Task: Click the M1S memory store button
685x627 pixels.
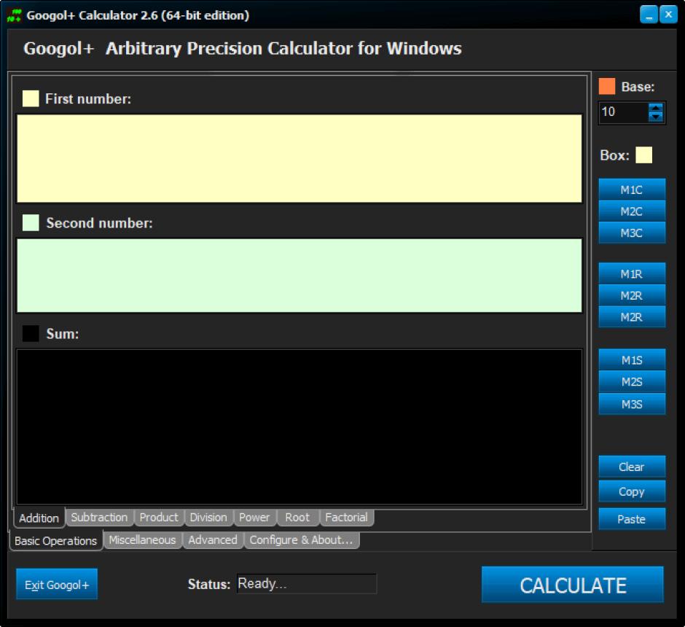Action: tap(632, 360)
